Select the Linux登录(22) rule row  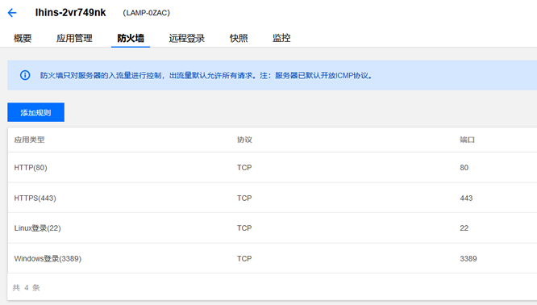273,228
